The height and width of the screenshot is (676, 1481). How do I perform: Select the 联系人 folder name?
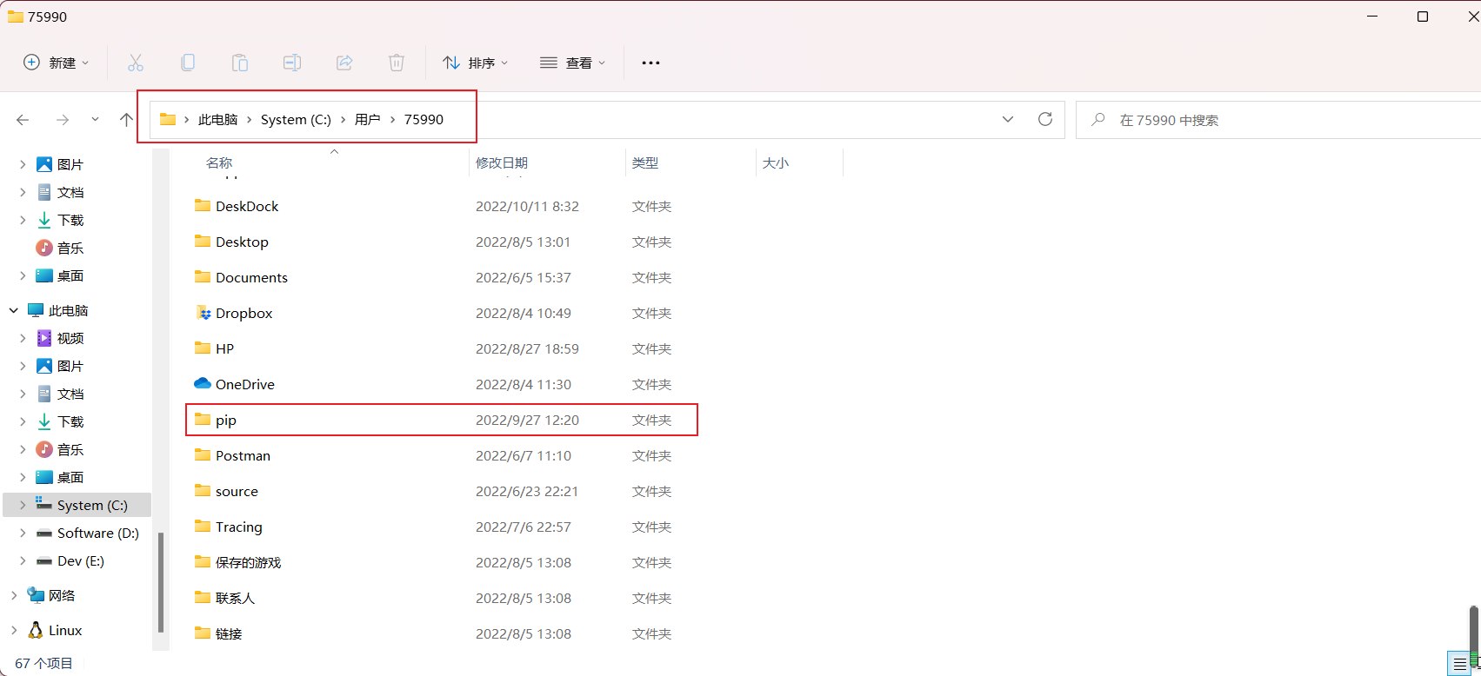pyautogui.click(x=235, y=598)
